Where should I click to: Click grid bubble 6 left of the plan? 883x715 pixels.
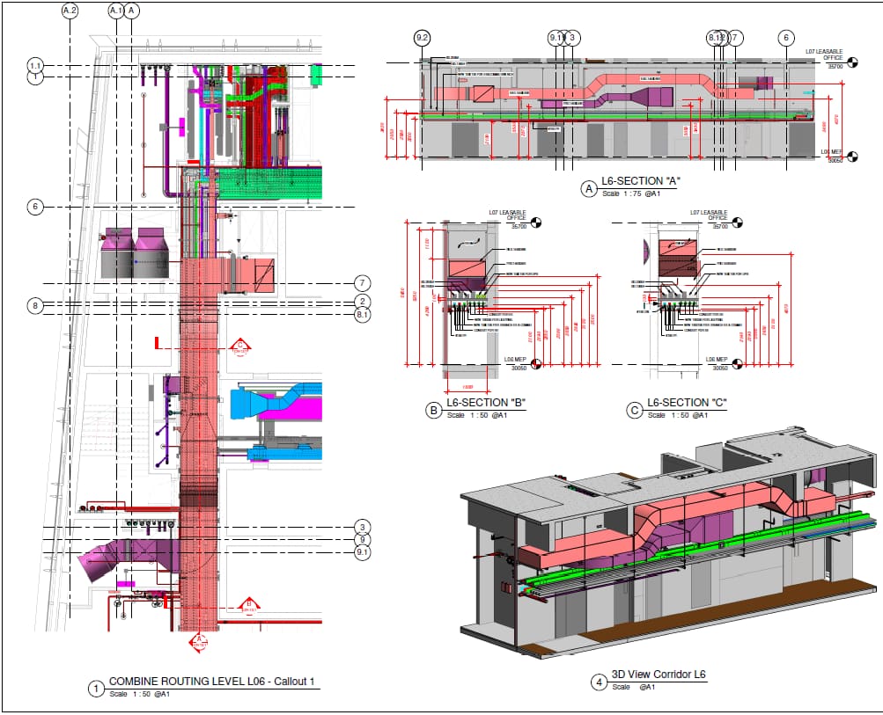coord(35,207)
